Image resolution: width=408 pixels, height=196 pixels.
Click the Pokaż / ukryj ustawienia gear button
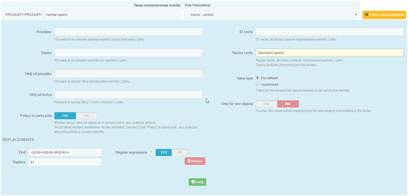pos(384,15)
